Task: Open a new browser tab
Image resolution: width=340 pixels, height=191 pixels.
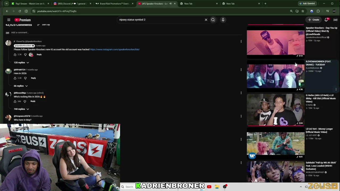Action: [265, 3]
